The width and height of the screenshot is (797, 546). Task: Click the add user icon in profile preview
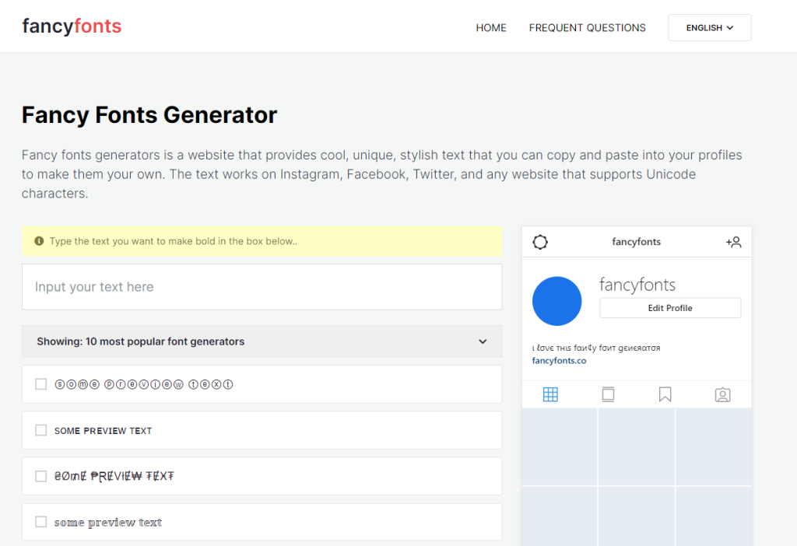pos(733,242)
